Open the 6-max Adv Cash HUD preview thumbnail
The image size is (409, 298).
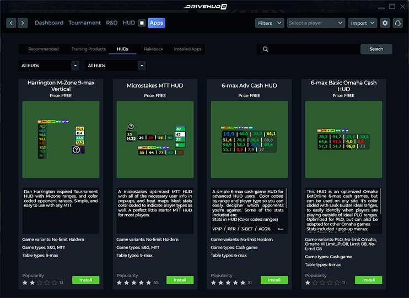[x=249, y=140]
